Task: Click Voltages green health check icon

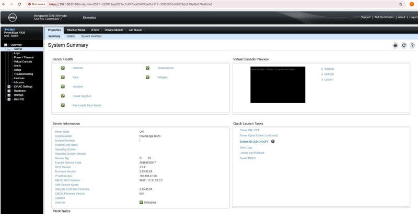Action: tap(147, 77)
